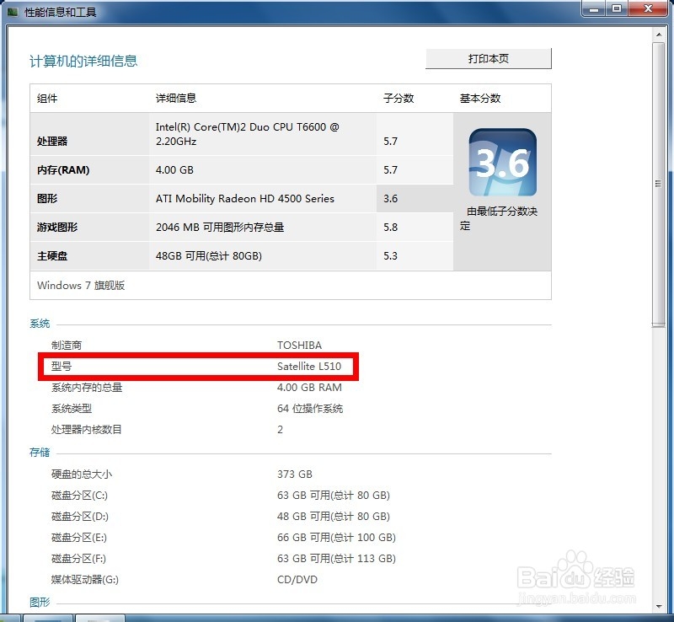Viewport: 674px width, 622px height.
Task: Expand the 存储 section header
Action: [x=40, y=453]
